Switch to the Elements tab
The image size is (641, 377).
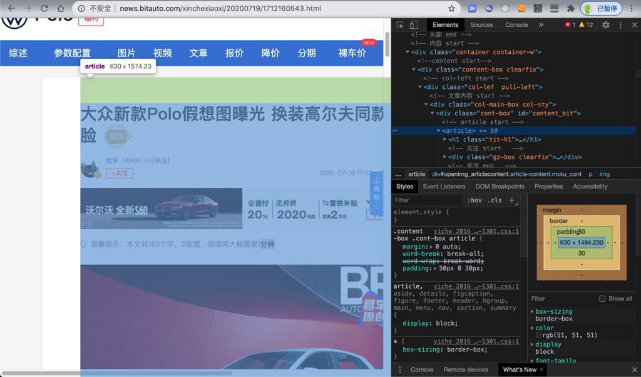point(445,25)
